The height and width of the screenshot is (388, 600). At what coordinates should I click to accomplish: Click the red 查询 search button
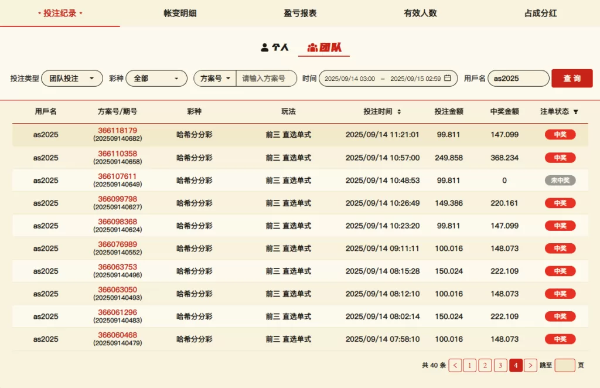click(572, 78)
